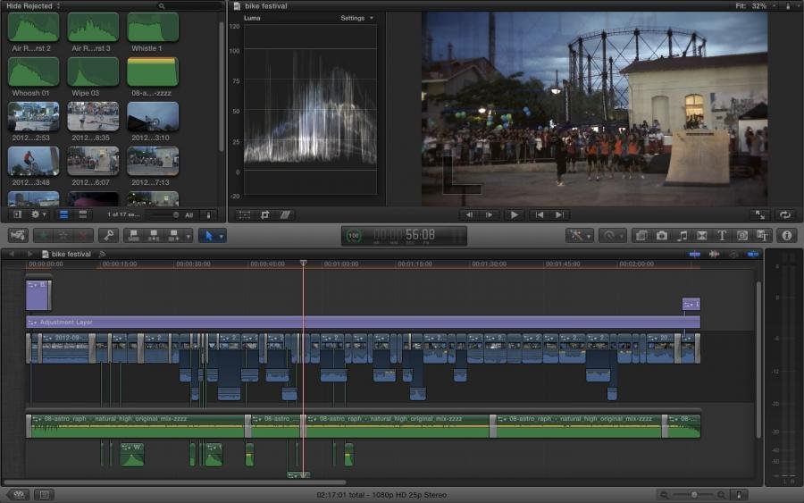Screen dimensions: 804x503
Task: Open the browser gear action menu
Action: [x=39, y=214]
